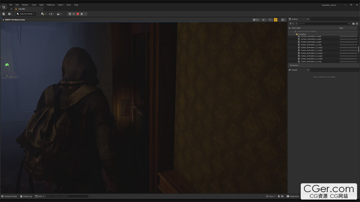Open the Outliner filter dropdown

pyautogui.click(x=291, y=24)
